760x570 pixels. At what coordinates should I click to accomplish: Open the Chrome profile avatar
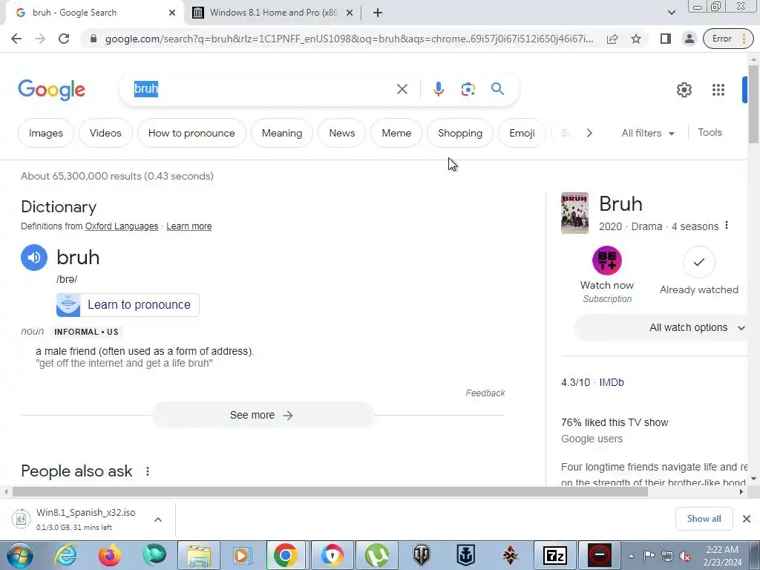[689, 39]
